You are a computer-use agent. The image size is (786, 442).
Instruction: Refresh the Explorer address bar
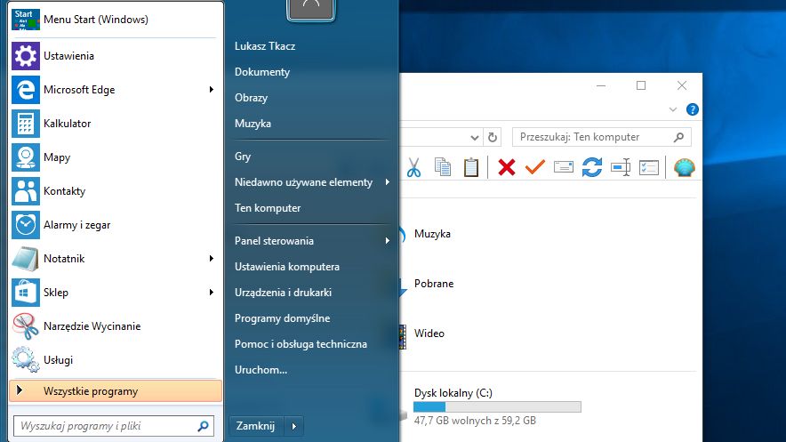point(493,137)
